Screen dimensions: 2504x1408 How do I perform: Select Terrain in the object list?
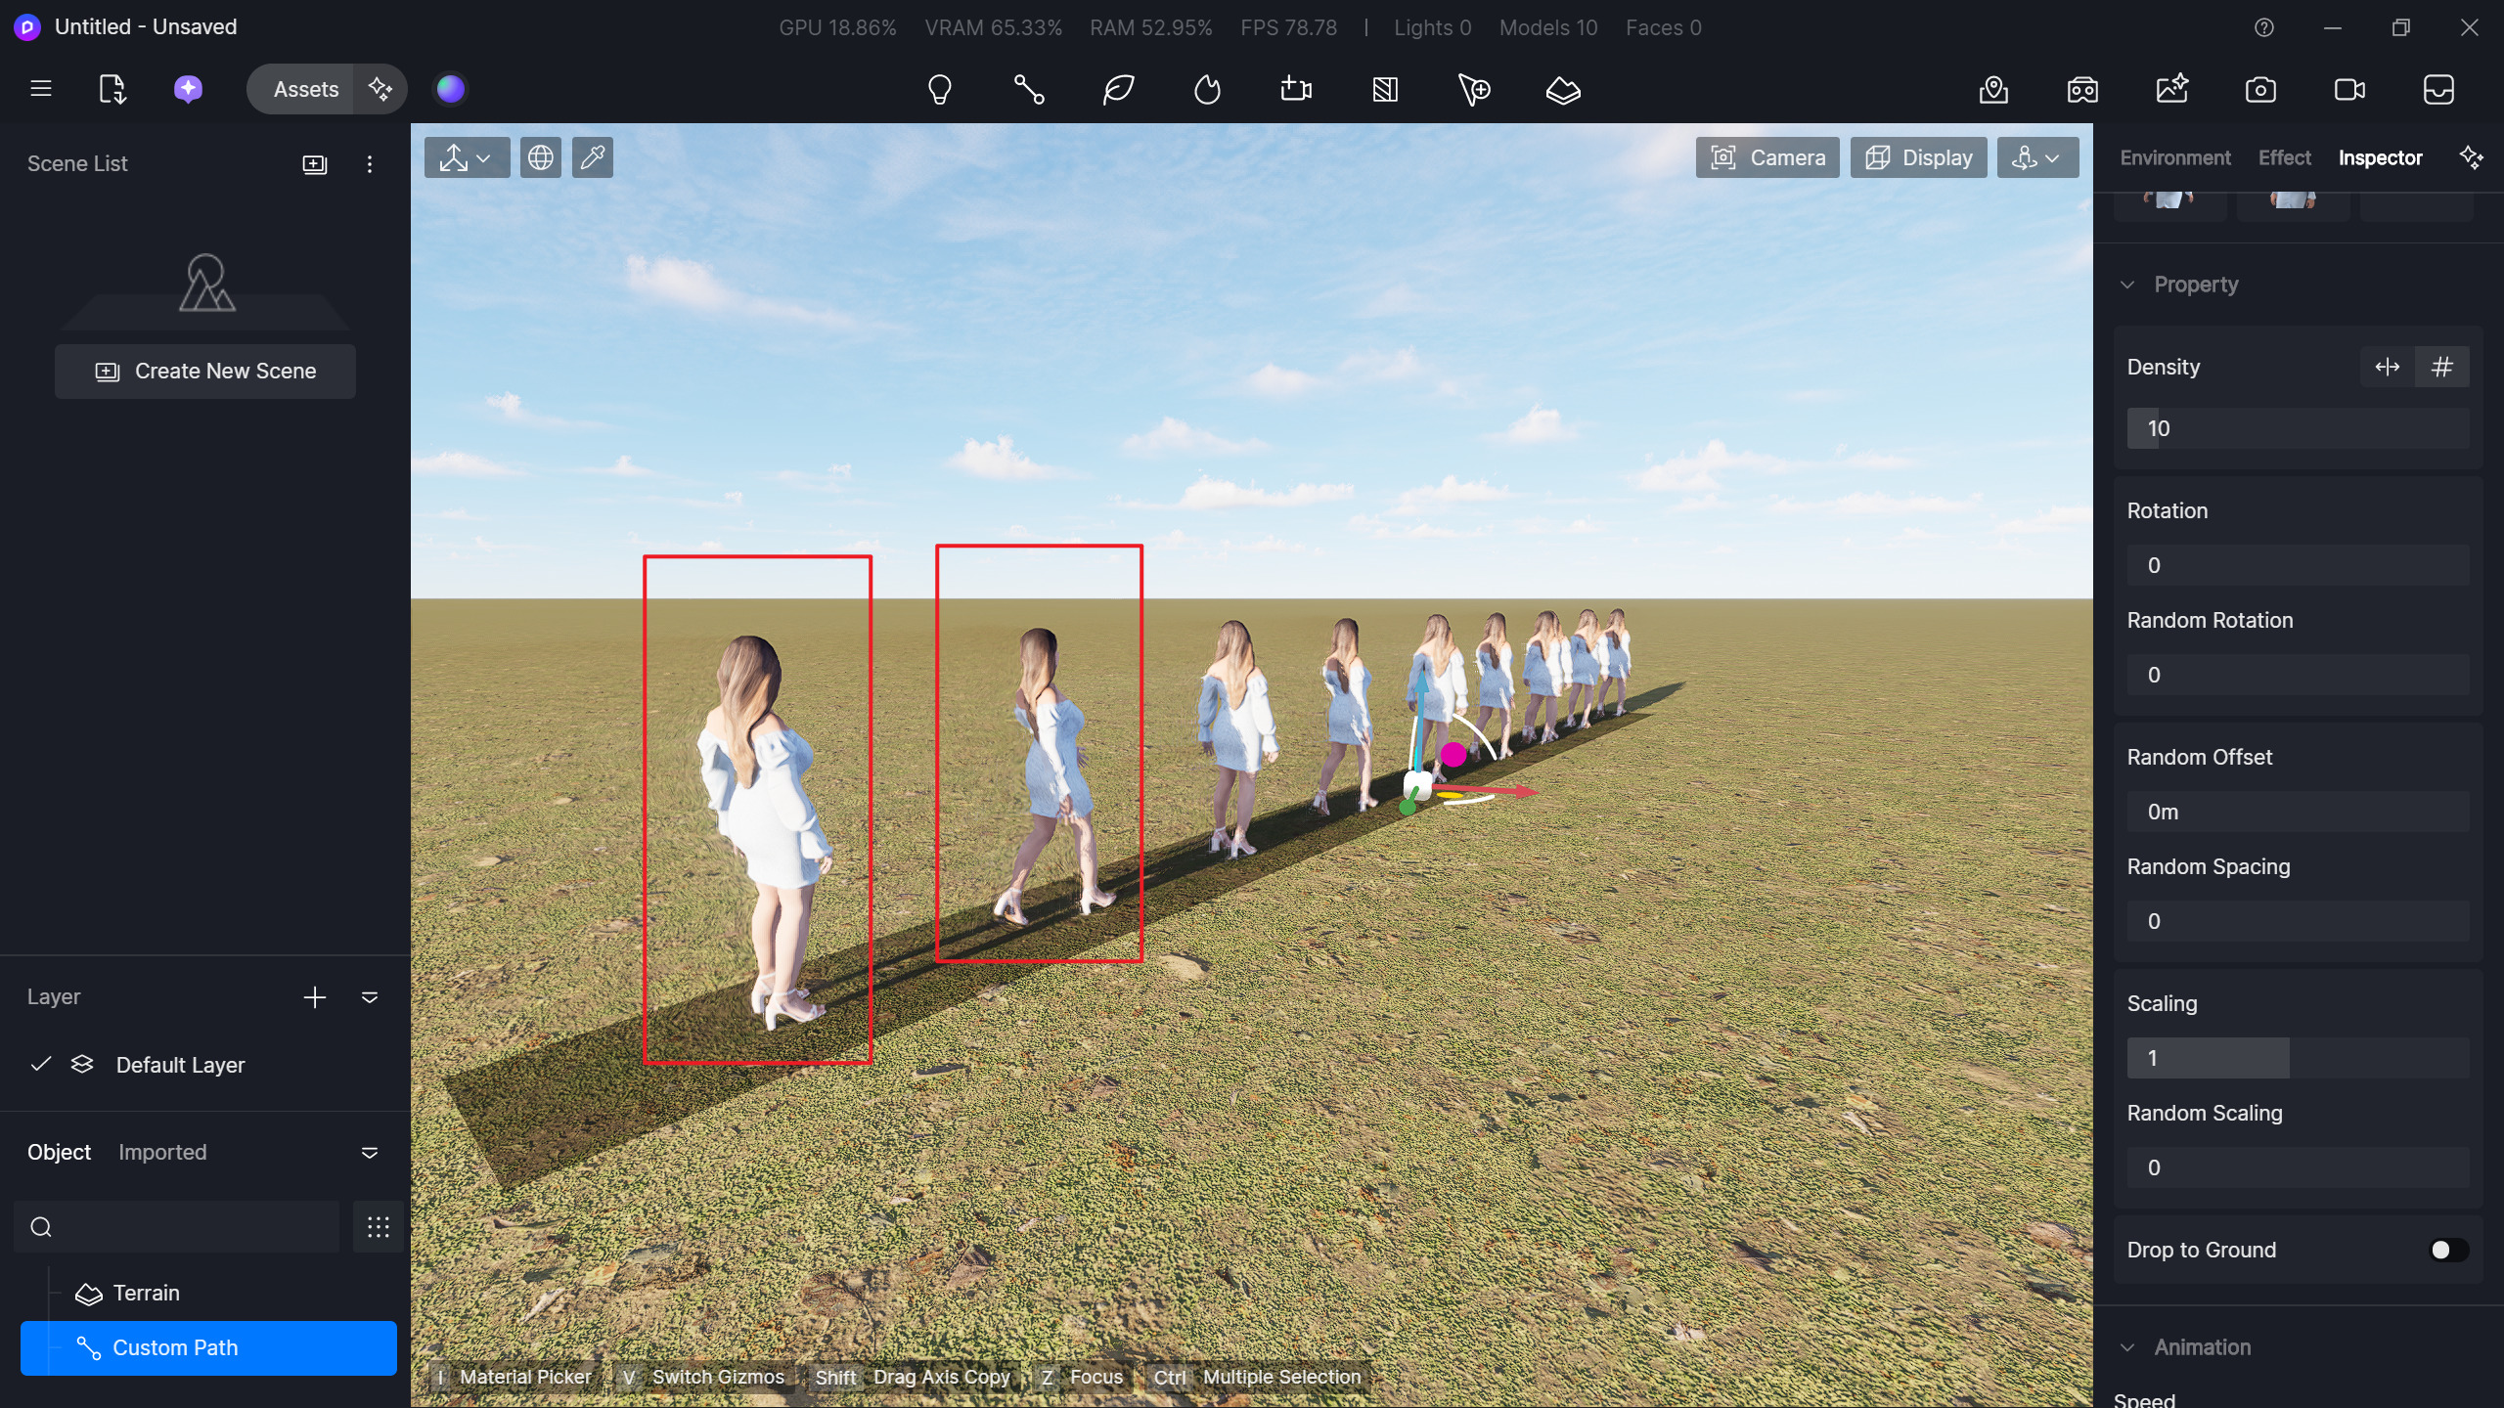147,1293
